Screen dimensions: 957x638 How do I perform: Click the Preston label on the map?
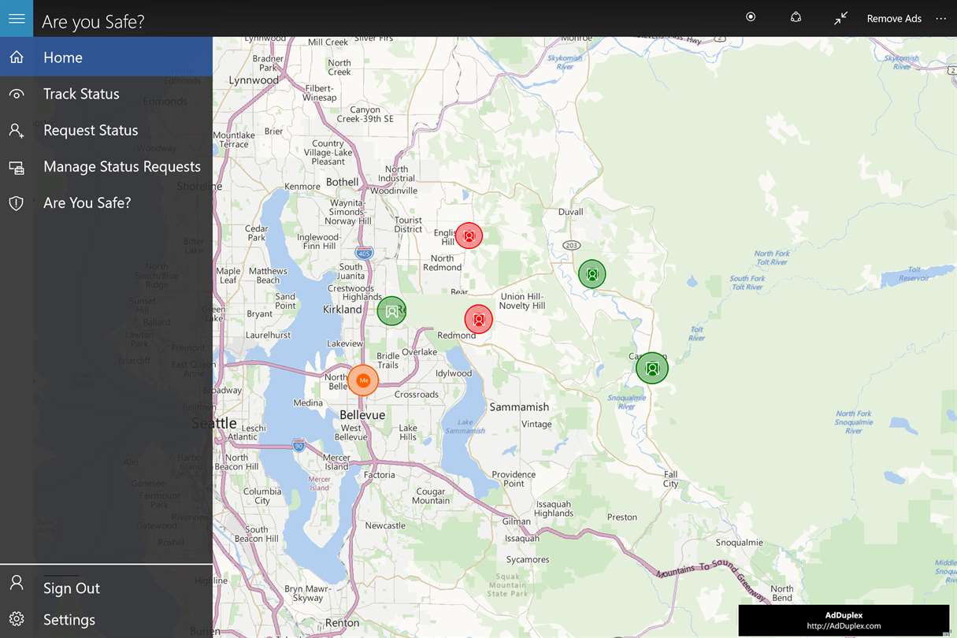point(622,517)
